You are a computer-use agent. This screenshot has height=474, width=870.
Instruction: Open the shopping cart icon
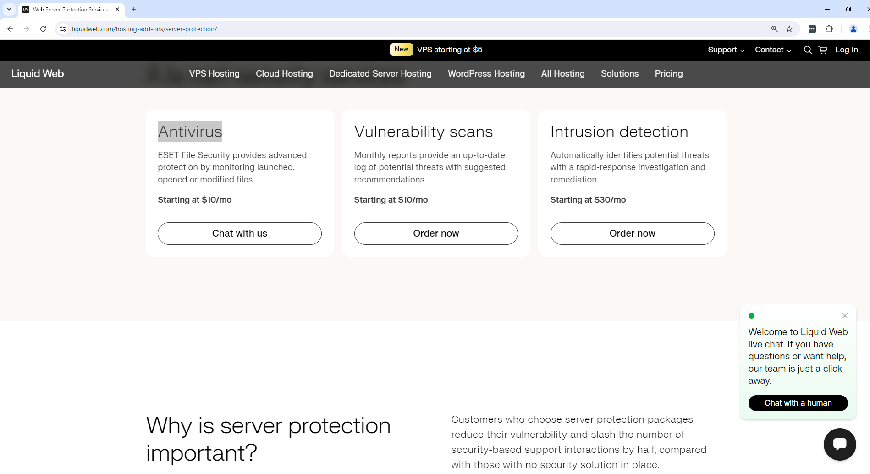pyautogui.click(x=823, y=50)
